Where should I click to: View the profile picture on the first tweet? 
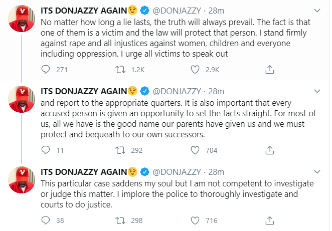pyautogui.click(x=21, y=20)
